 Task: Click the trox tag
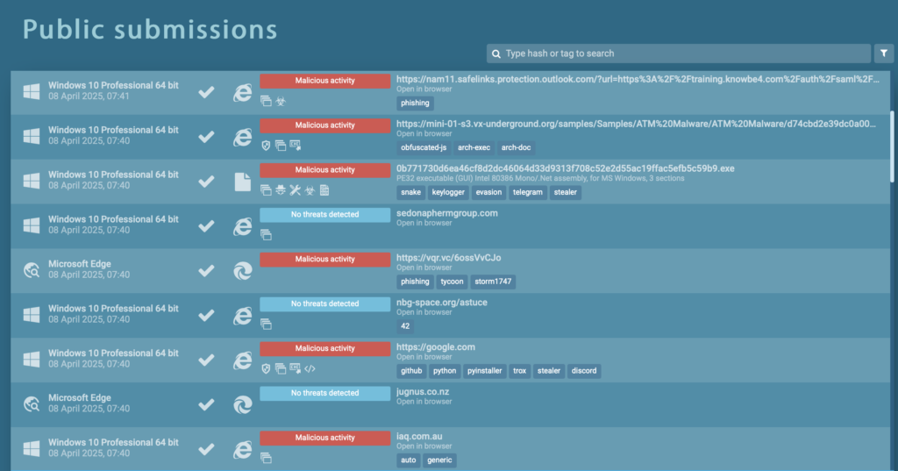click(519, 371)
